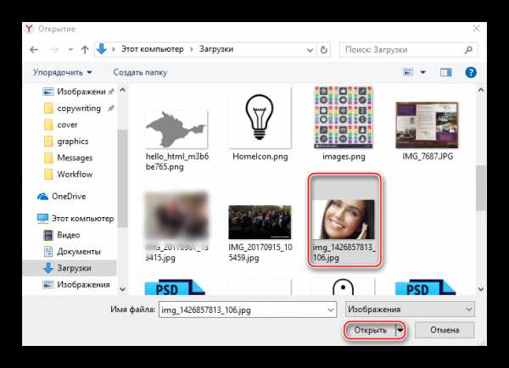Select the blurred photo ending 3415.jpg
Image resolution: width=509 pixels, height=368 pixels.
(176, 215)
